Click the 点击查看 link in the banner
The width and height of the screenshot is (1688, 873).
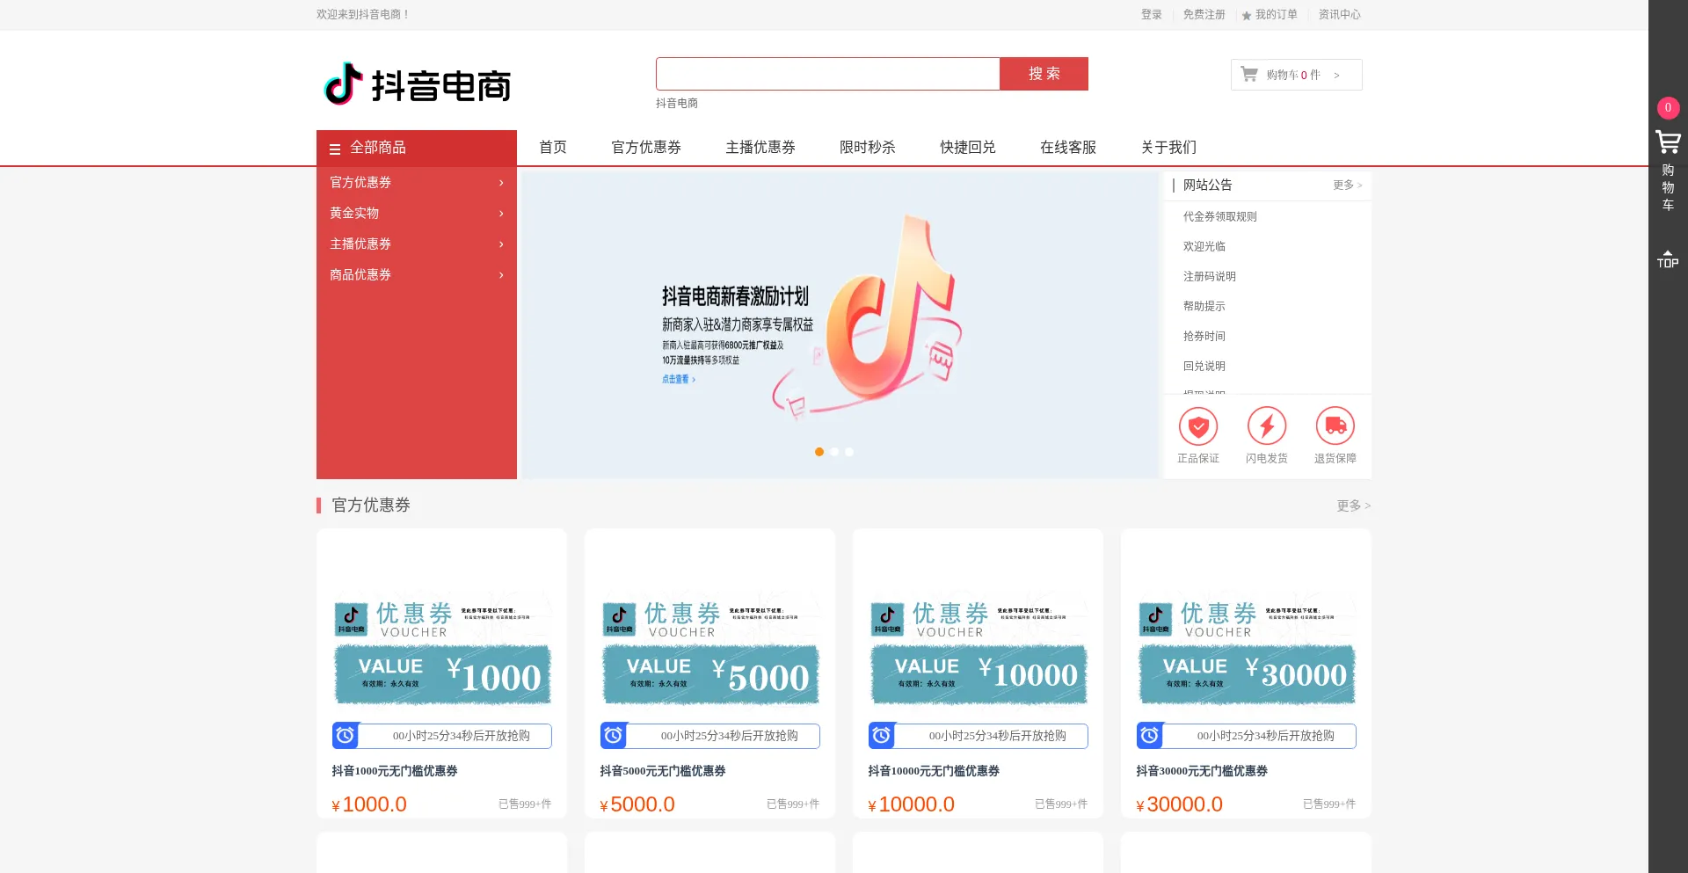[679, 380]
